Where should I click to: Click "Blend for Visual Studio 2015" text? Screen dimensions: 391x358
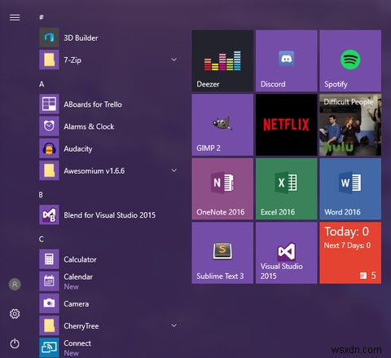(x=109, y=215)
